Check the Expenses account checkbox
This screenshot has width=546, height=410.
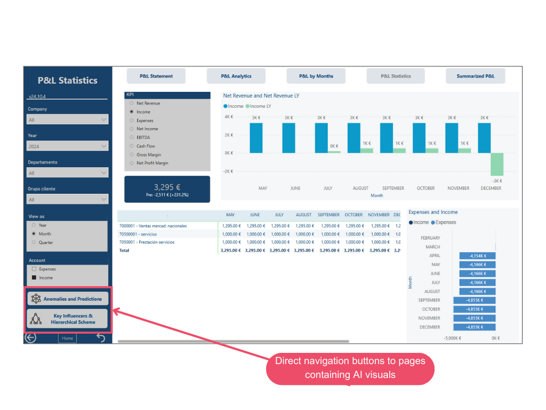[x=34, y=269]
